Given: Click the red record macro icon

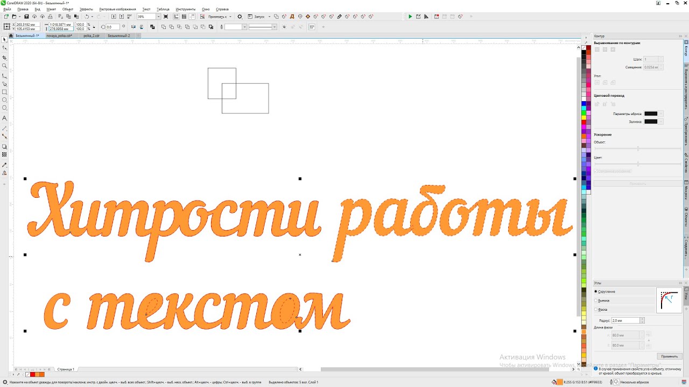Looking at the screenshot, I should point(436,17).
